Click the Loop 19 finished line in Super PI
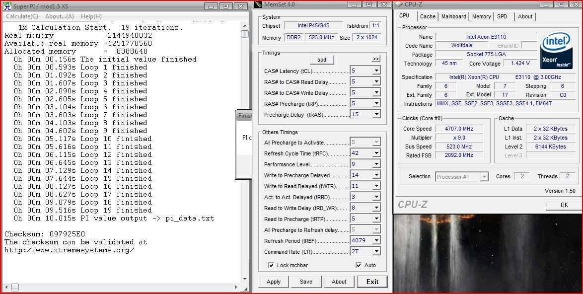Viewport: 583px width, 294px height. tap(83, 211)
